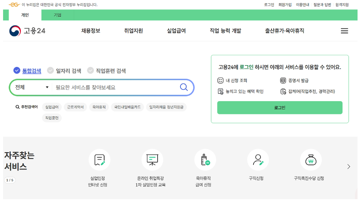Click the 국민내일배움카드 keyword chip
Screen dimensions: 361x202
coord(127,107)
